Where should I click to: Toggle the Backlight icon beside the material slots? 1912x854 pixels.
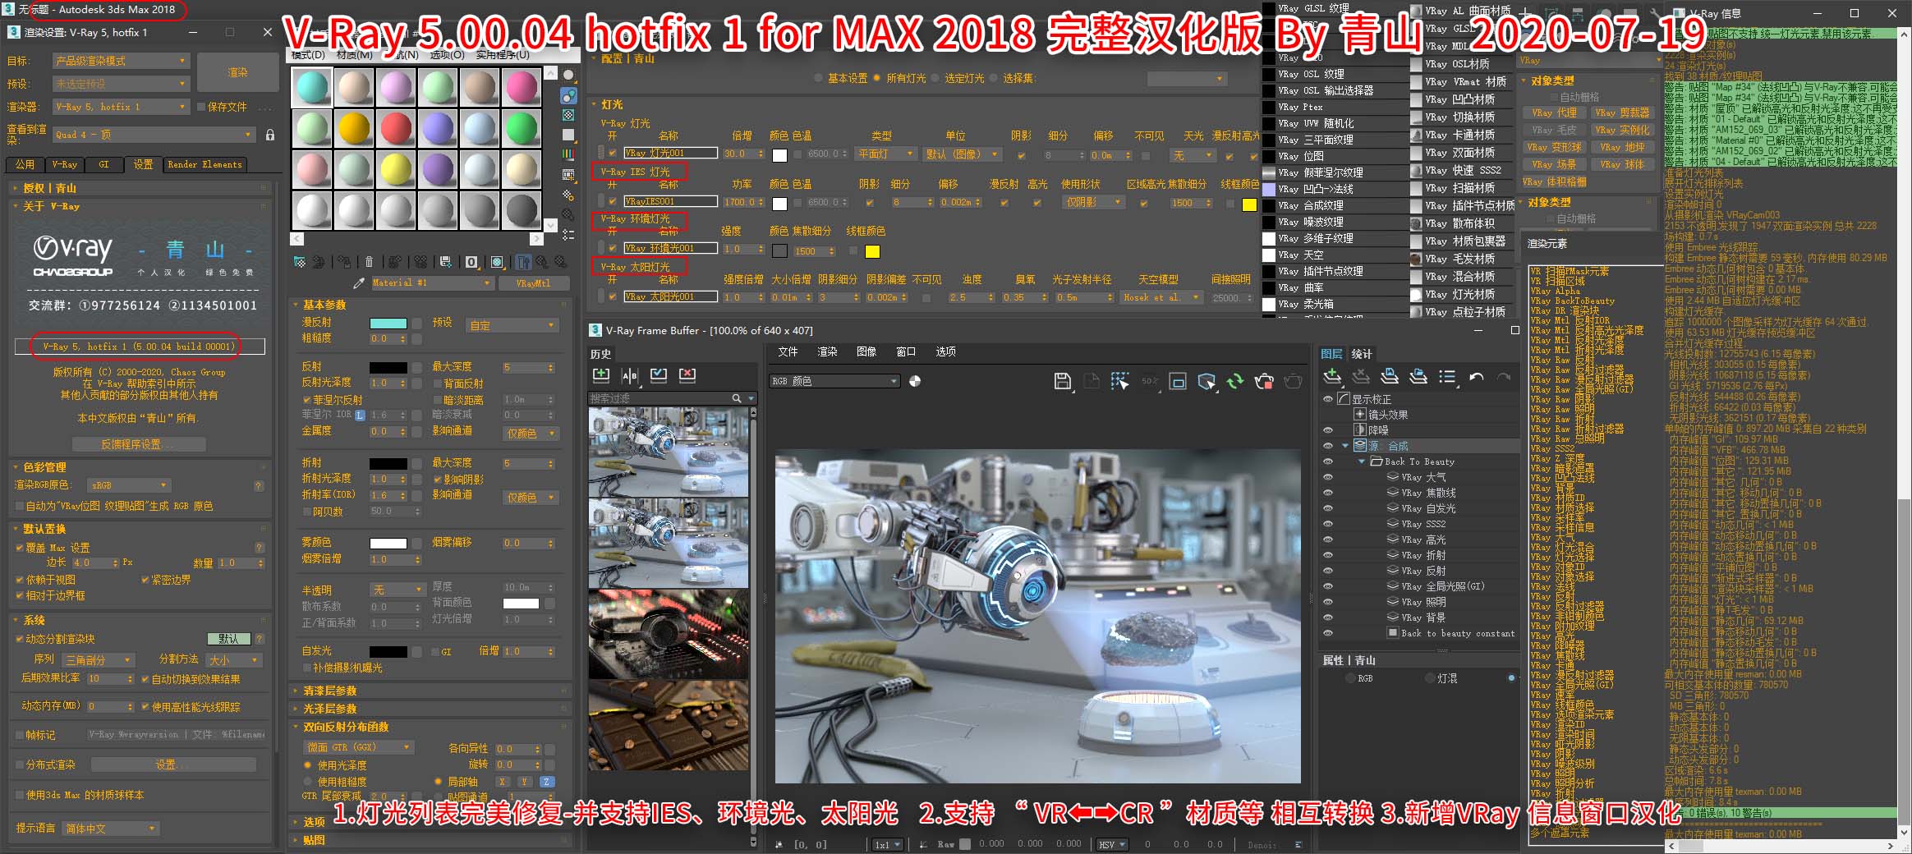568,96
